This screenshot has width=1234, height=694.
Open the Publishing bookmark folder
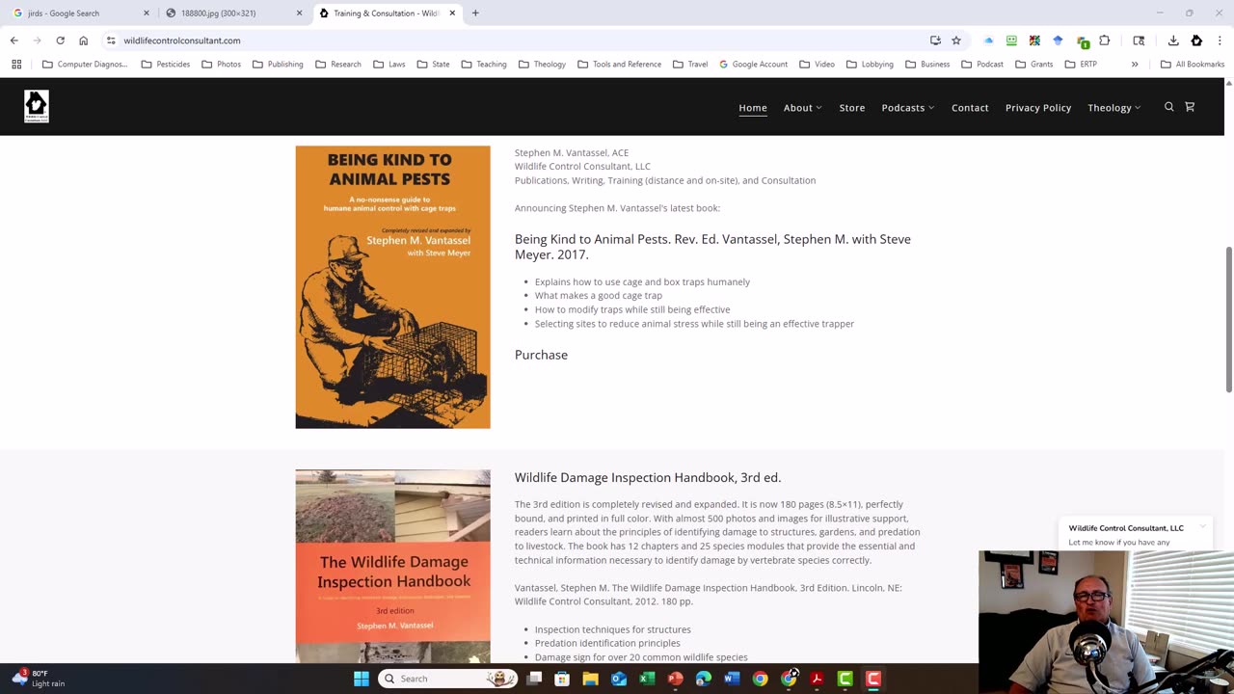coord(278,65)
